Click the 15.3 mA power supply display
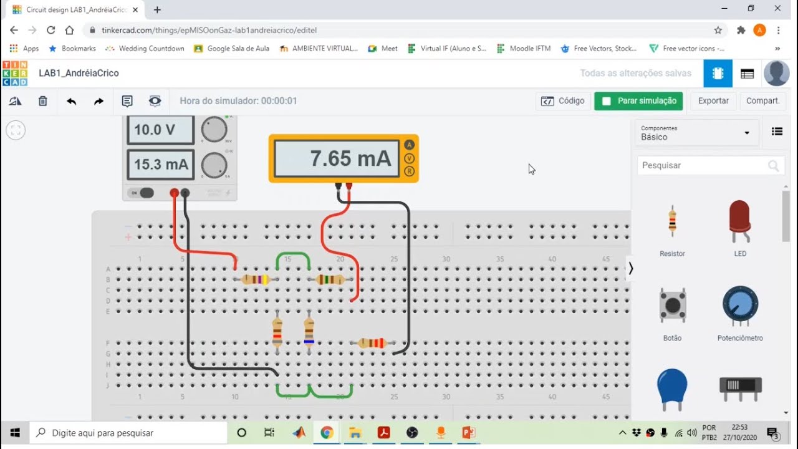 [x=161, y=165]
